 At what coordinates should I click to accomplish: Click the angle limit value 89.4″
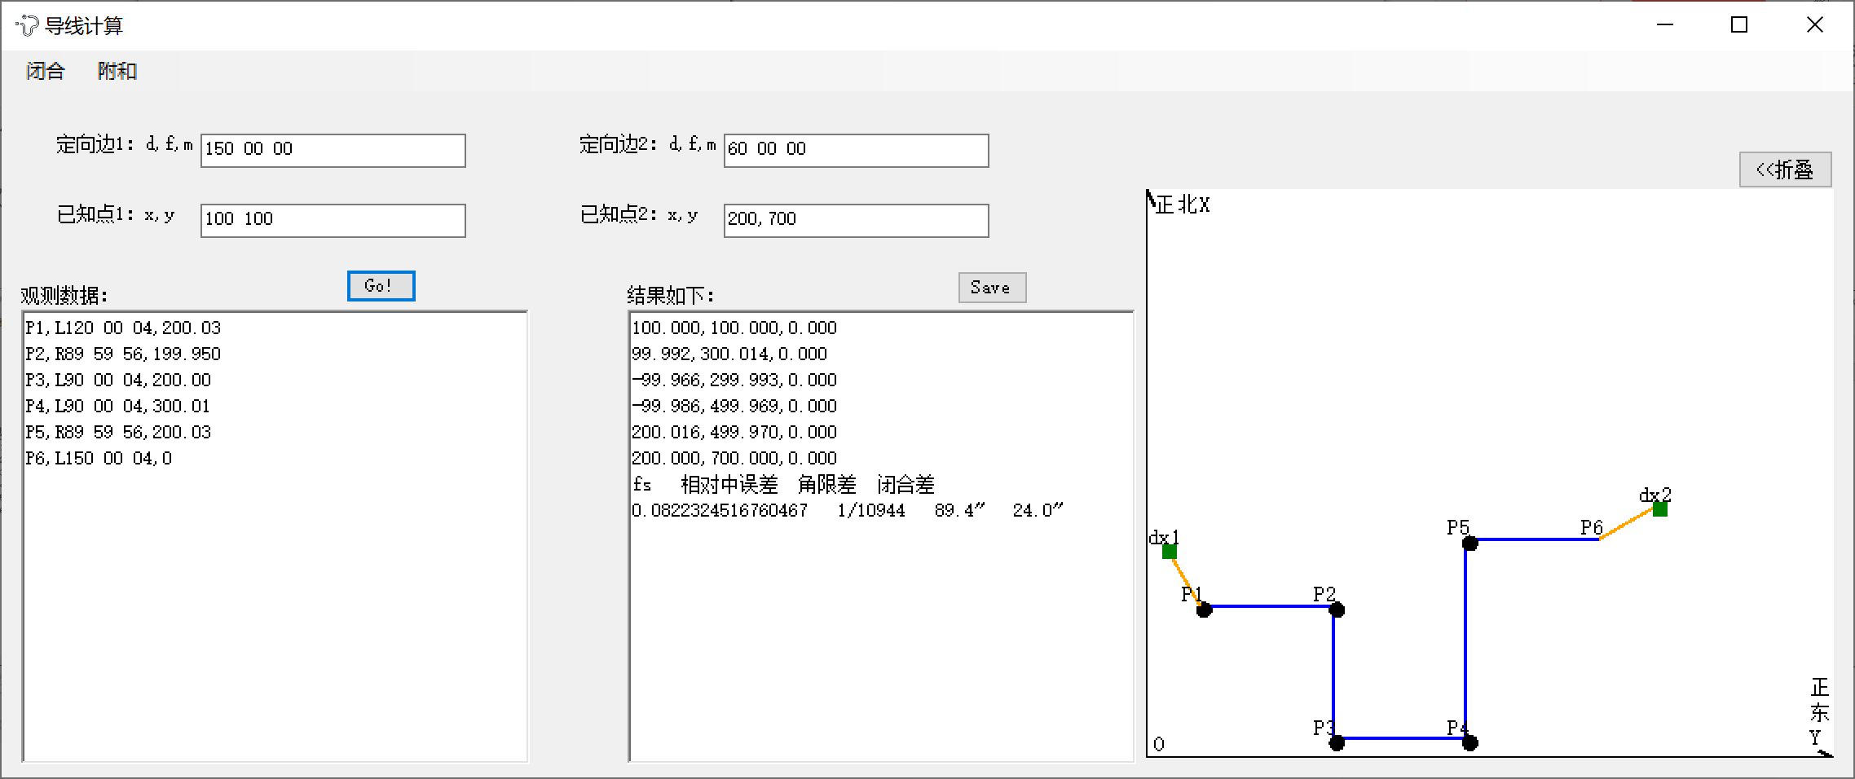(959, 510)
